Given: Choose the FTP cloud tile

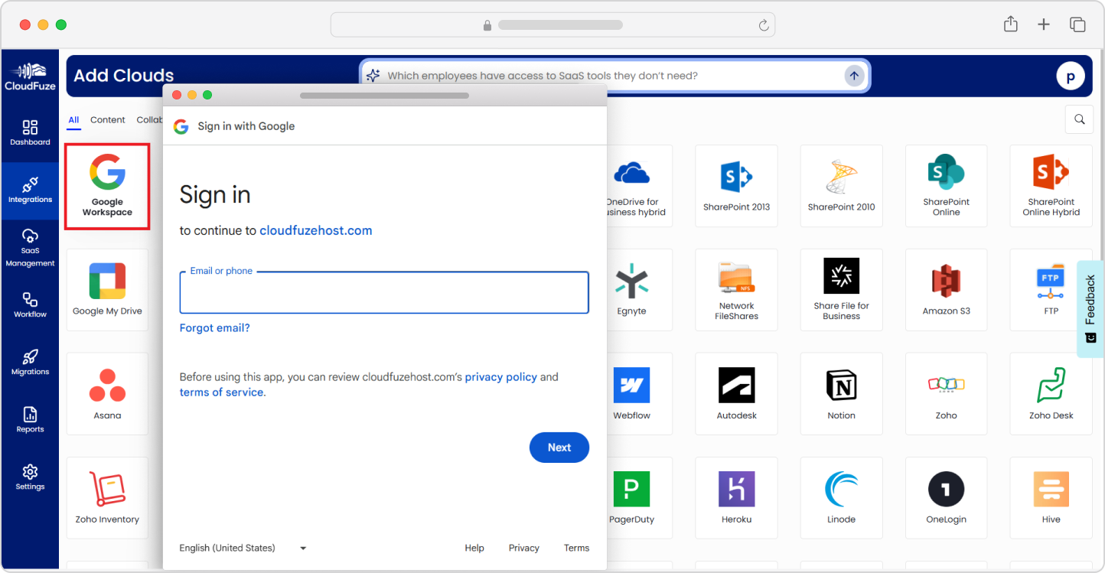Looking at the screenshot, I should (1051, 290).
